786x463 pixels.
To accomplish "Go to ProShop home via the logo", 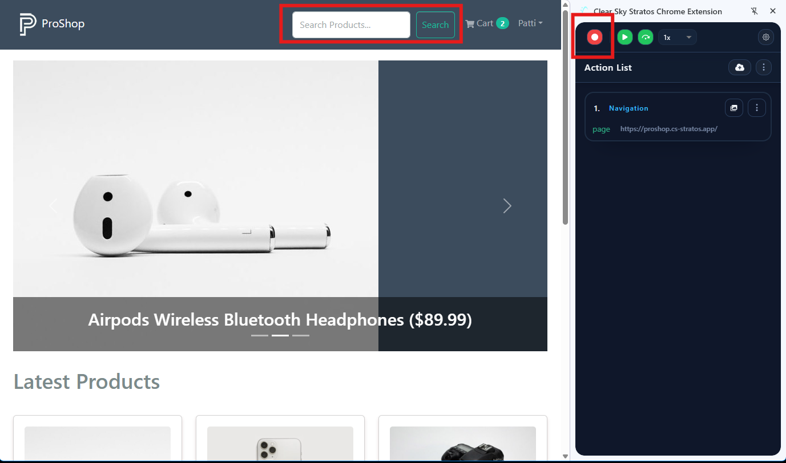I will click(x=51, y=24).
